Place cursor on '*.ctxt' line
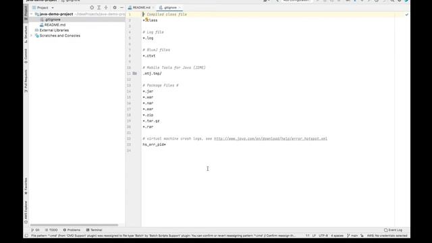 coord(149,55)
